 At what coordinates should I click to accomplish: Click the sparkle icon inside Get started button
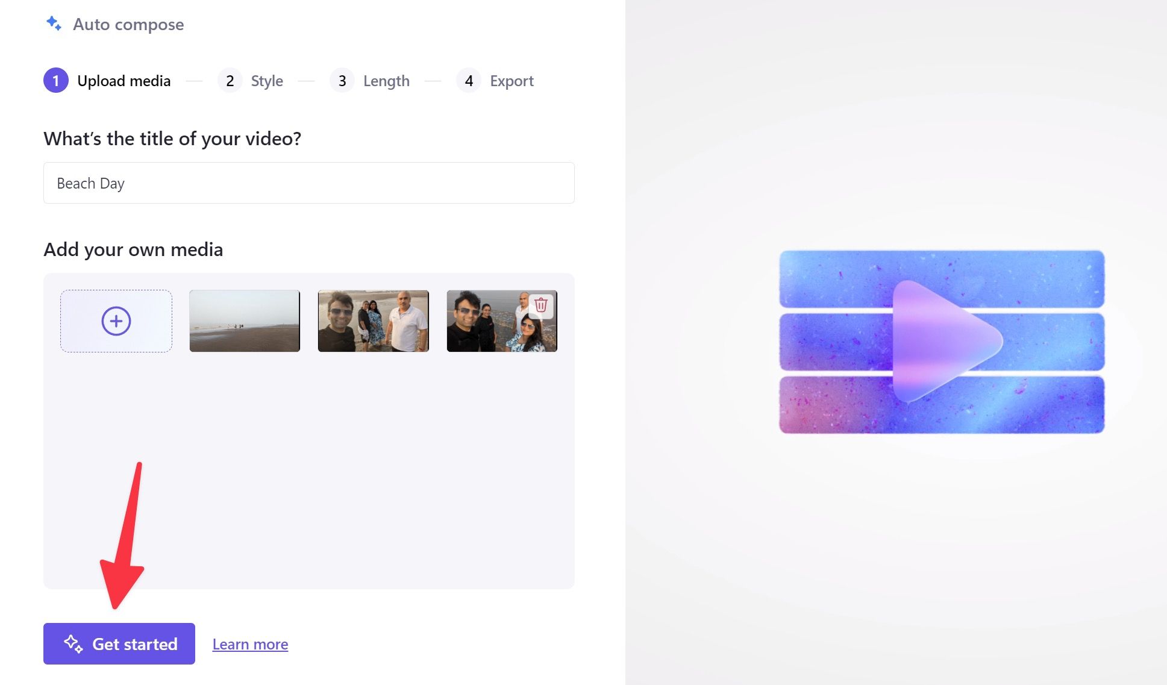[x=76, y=643]
